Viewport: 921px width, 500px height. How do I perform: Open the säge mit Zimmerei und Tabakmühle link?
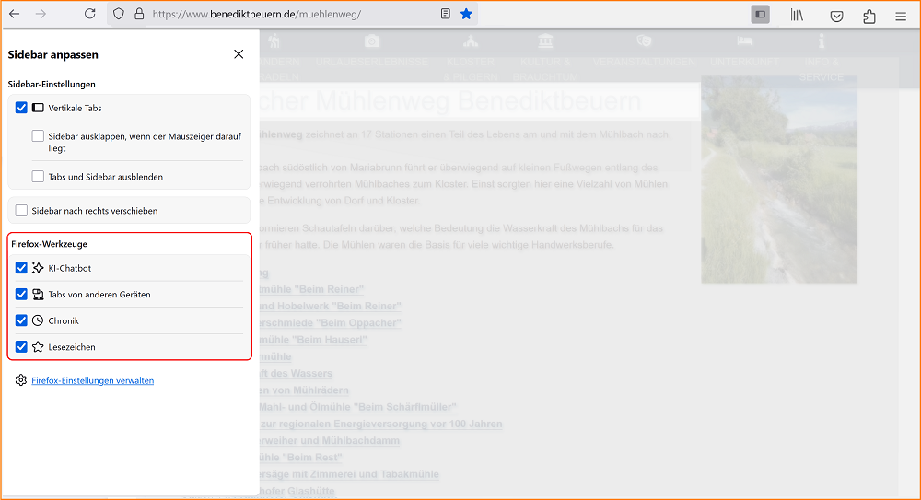(349, 474)
